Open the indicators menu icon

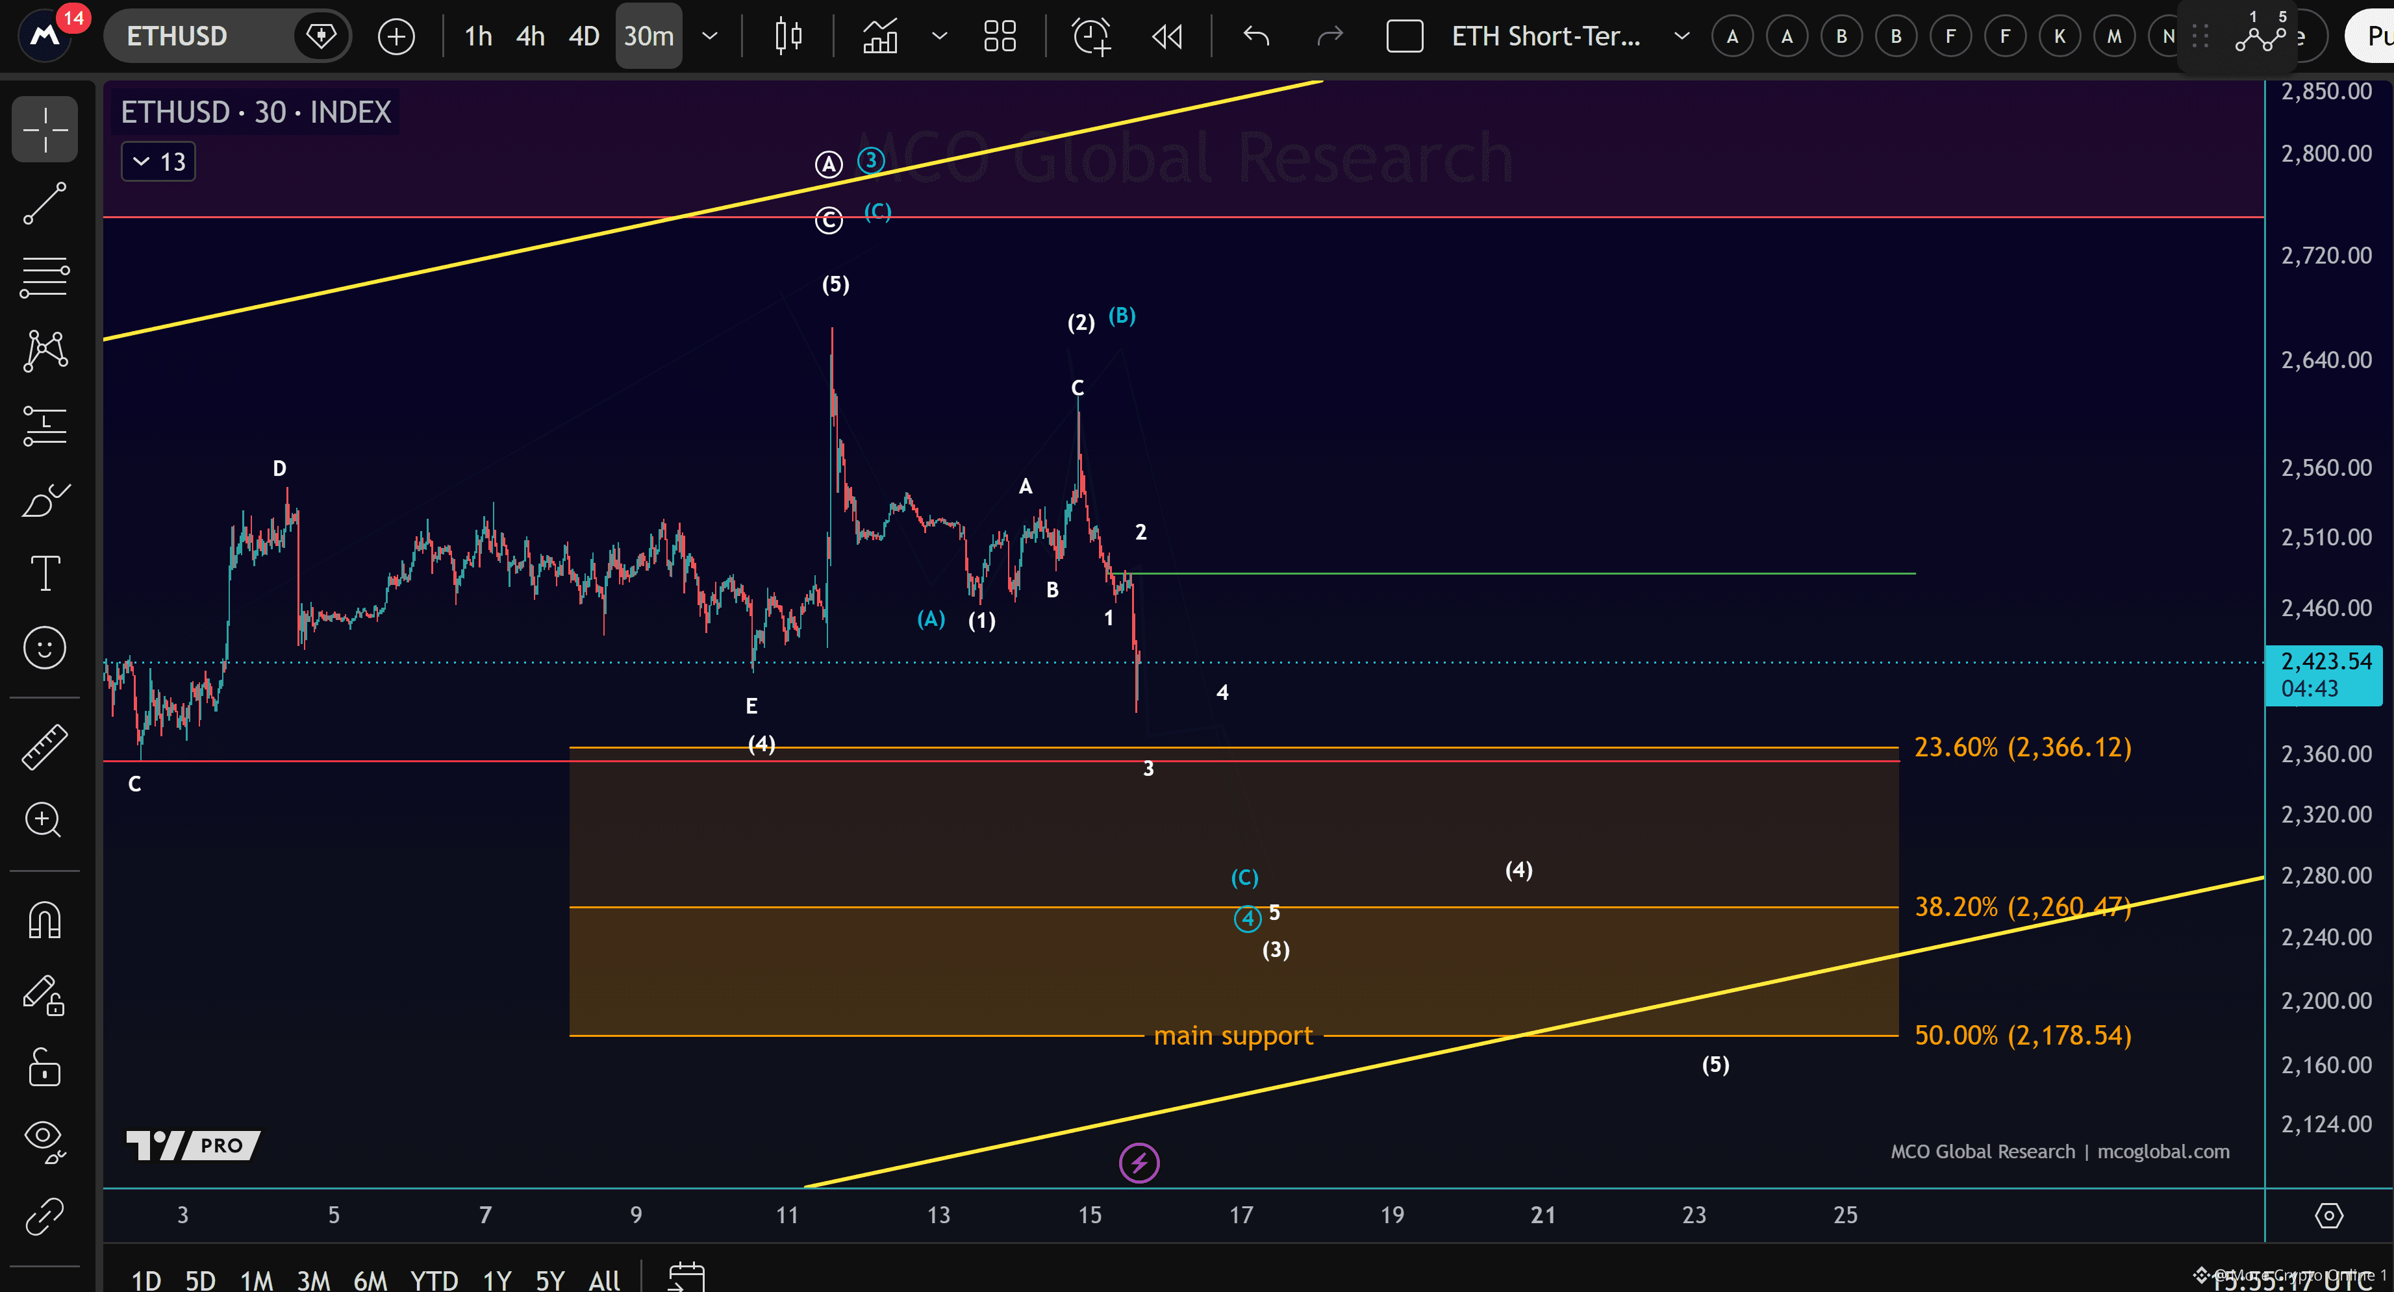click(880, 36)
